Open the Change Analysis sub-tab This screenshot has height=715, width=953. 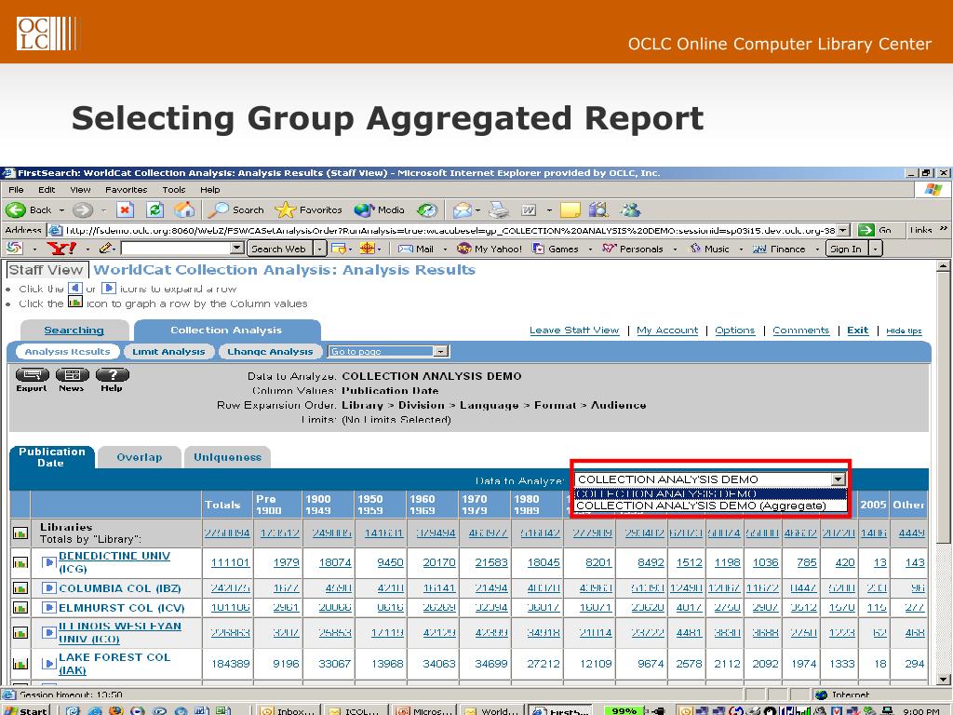(270, 351)
